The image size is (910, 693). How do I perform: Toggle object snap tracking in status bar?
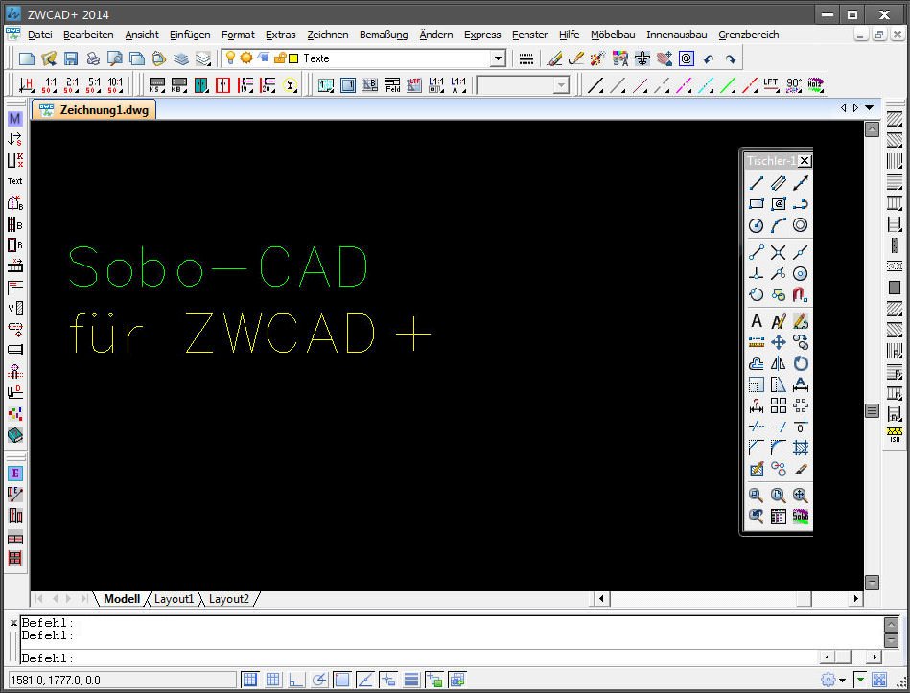(365, 679)
